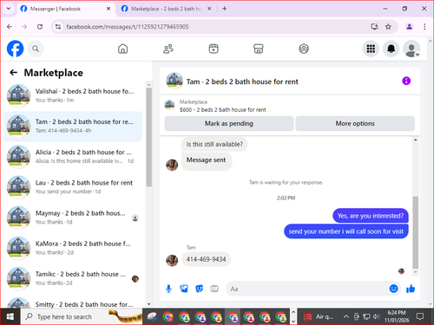View site information icon in address bar
Viewport: 434px width, 325px height.
click(58, 27)
